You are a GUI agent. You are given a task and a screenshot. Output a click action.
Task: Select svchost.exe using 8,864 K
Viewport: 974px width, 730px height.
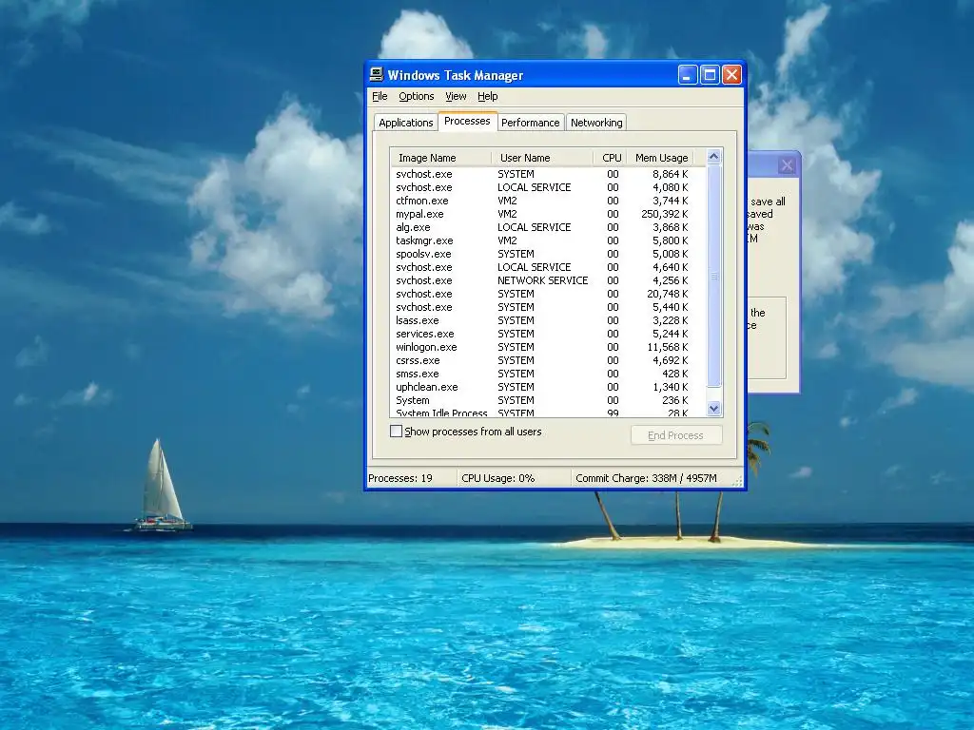pyautogui.click(x=549, y=174)
